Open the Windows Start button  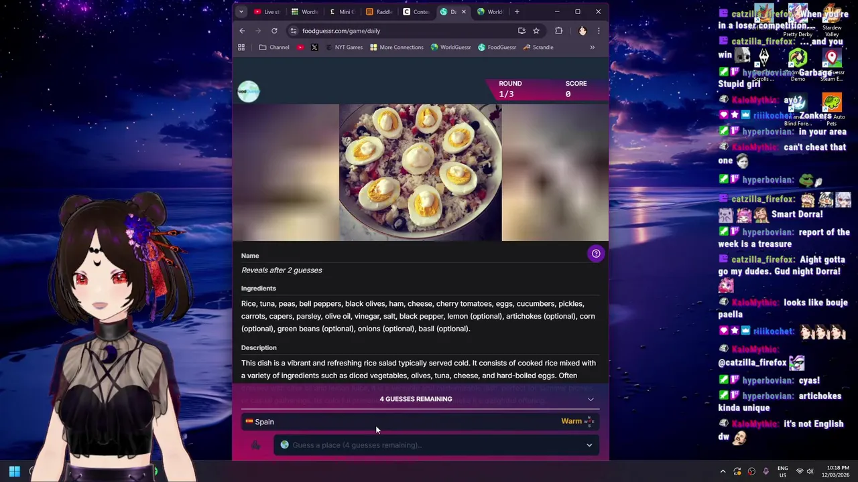point(14,471)
